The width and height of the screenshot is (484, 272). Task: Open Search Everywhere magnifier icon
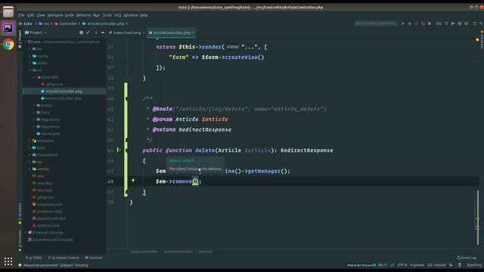pos(481,23)
